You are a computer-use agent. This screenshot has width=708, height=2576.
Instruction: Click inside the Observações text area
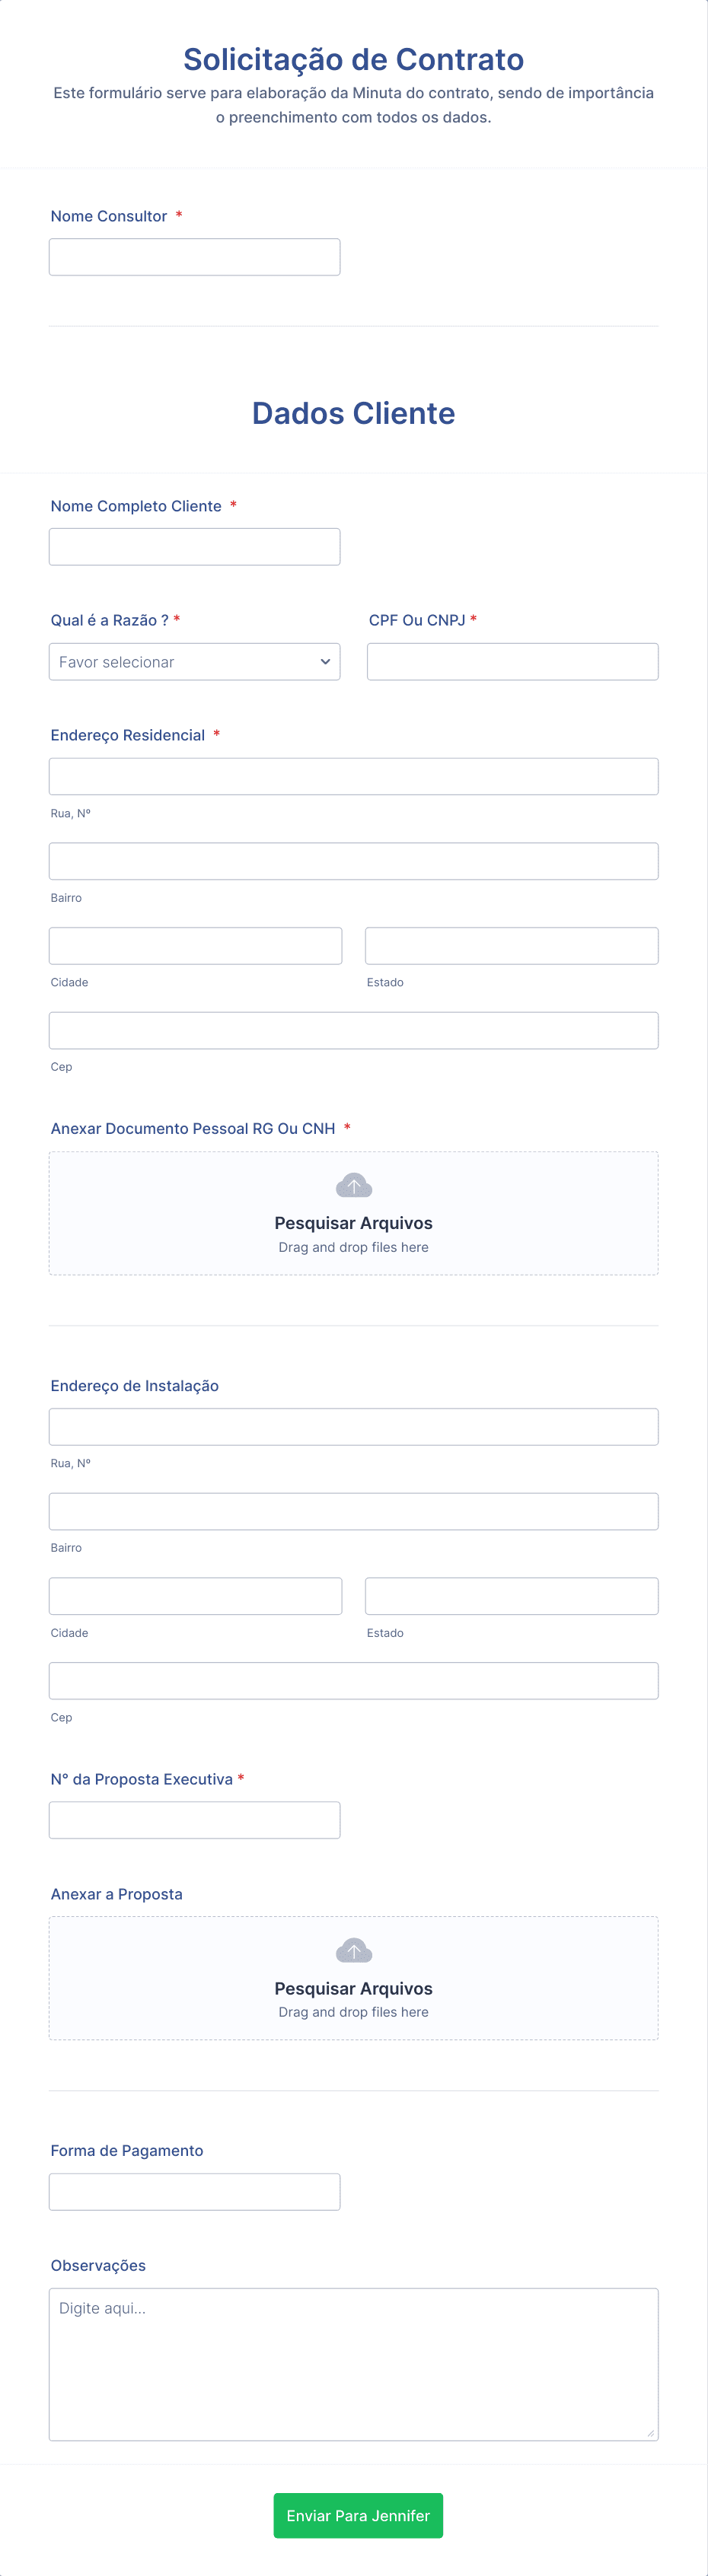coord(354,2364)
